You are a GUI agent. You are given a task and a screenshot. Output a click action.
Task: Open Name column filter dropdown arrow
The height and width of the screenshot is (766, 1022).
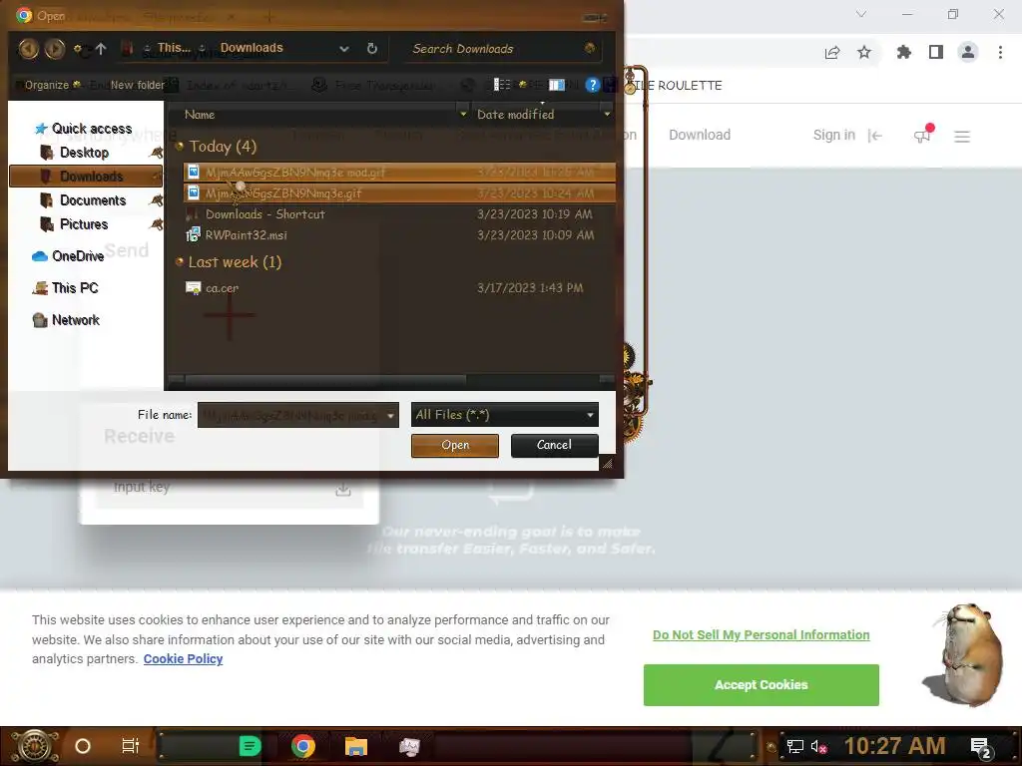click(x=463, y=115)
